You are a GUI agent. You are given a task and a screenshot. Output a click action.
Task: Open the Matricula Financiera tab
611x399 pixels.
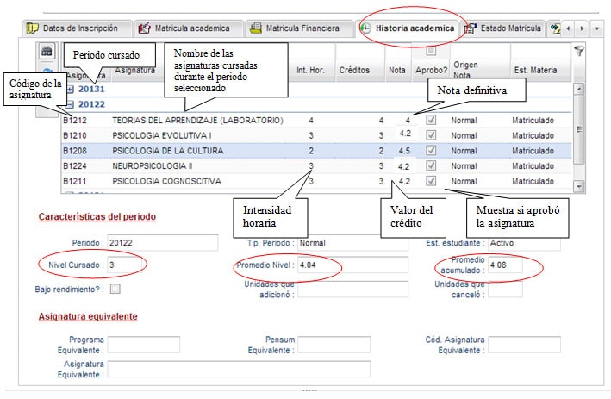point(299,28)
